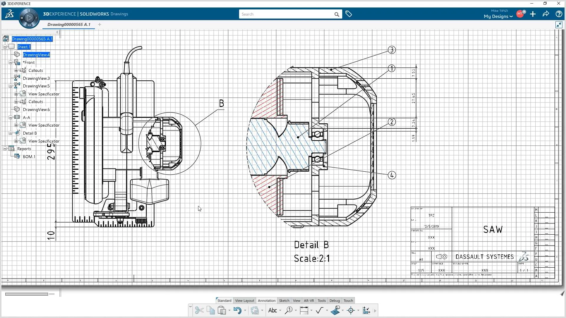The width and height of the screenshot is (566, 318).
Task: Click the Undo icon in the toolbar
Action: (238, 310)
